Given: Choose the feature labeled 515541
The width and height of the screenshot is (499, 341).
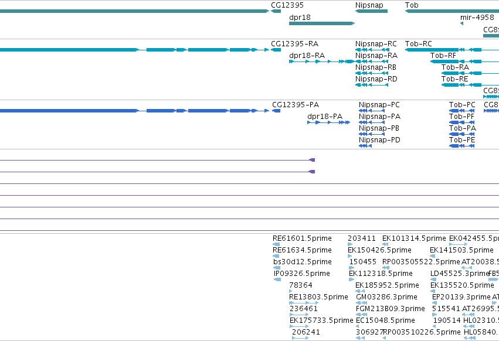Looking at the screenshot, I should pos(446,309).
